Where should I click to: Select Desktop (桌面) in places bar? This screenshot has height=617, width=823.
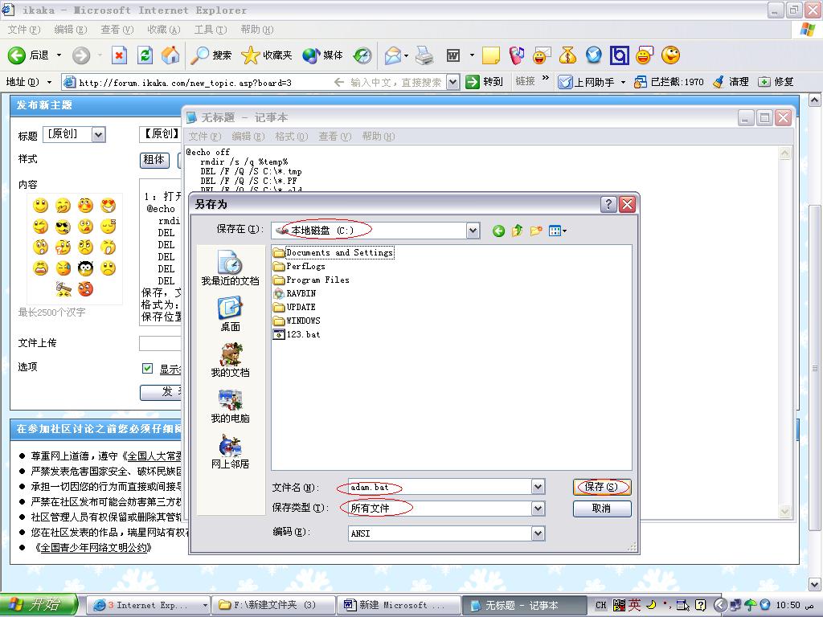230,314
